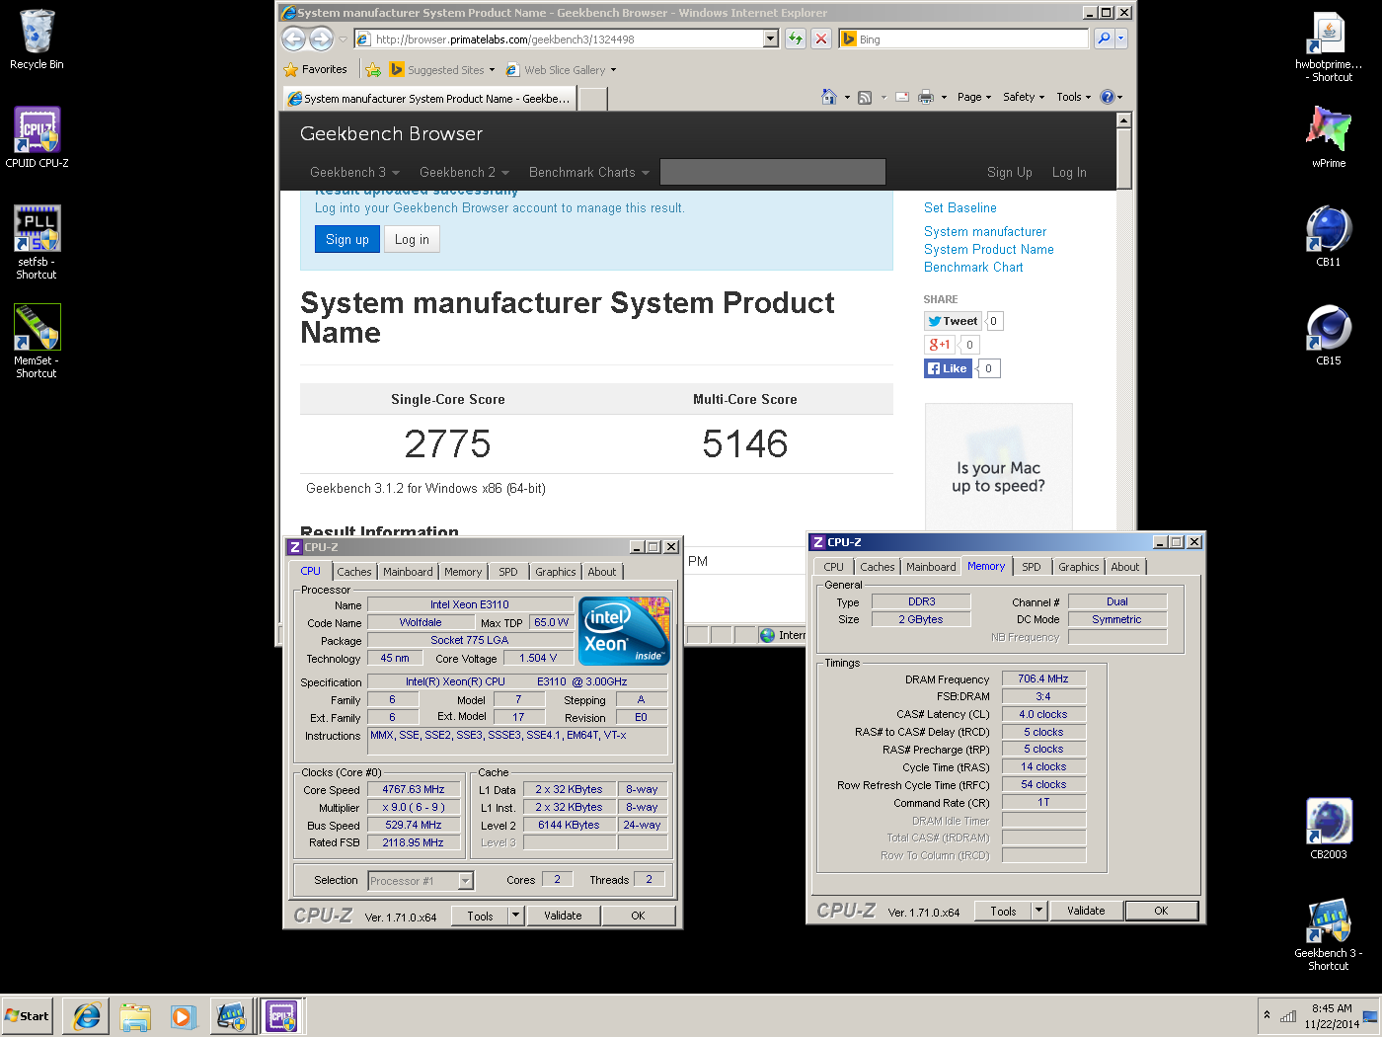Click the CPU-Z taskbar button
Image resolution: width=1382 pixels, height=1037 pixels.
(x=281, y=1015)
